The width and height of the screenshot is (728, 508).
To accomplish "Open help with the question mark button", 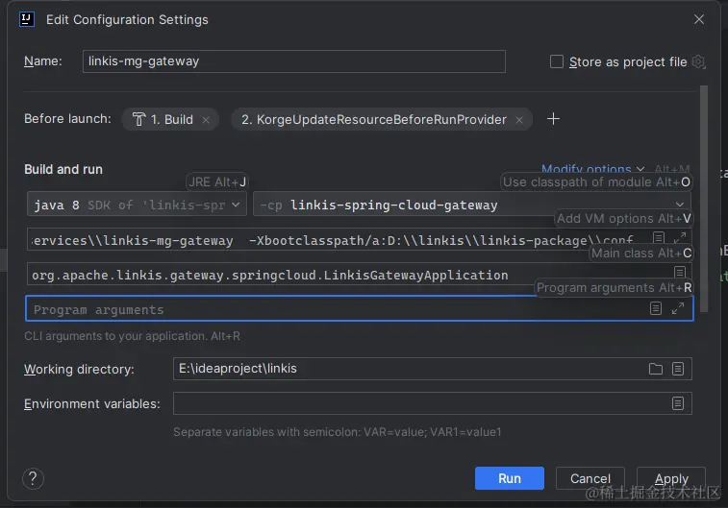I will click(33, 478).
